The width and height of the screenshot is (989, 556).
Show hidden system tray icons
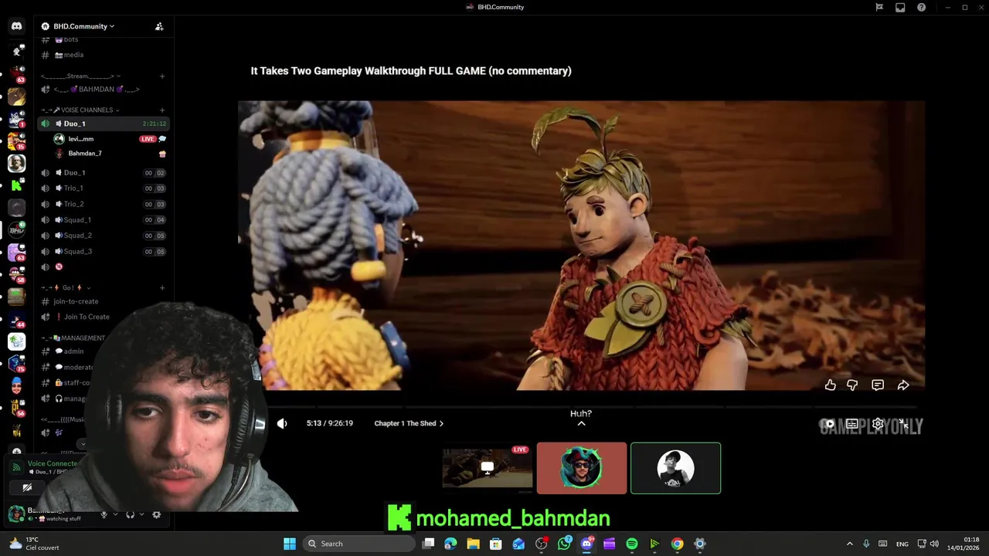[849, 544]
